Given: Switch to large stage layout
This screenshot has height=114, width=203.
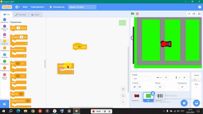Looking at the screenshot, I should [x=194, y=14].
